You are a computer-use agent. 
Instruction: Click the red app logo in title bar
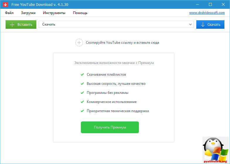click(6, 4)
